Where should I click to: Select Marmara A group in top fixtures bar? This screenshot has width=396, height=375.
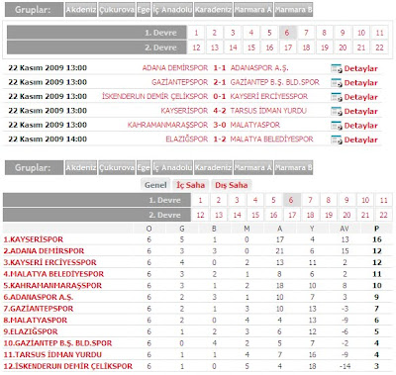point(253,10)
